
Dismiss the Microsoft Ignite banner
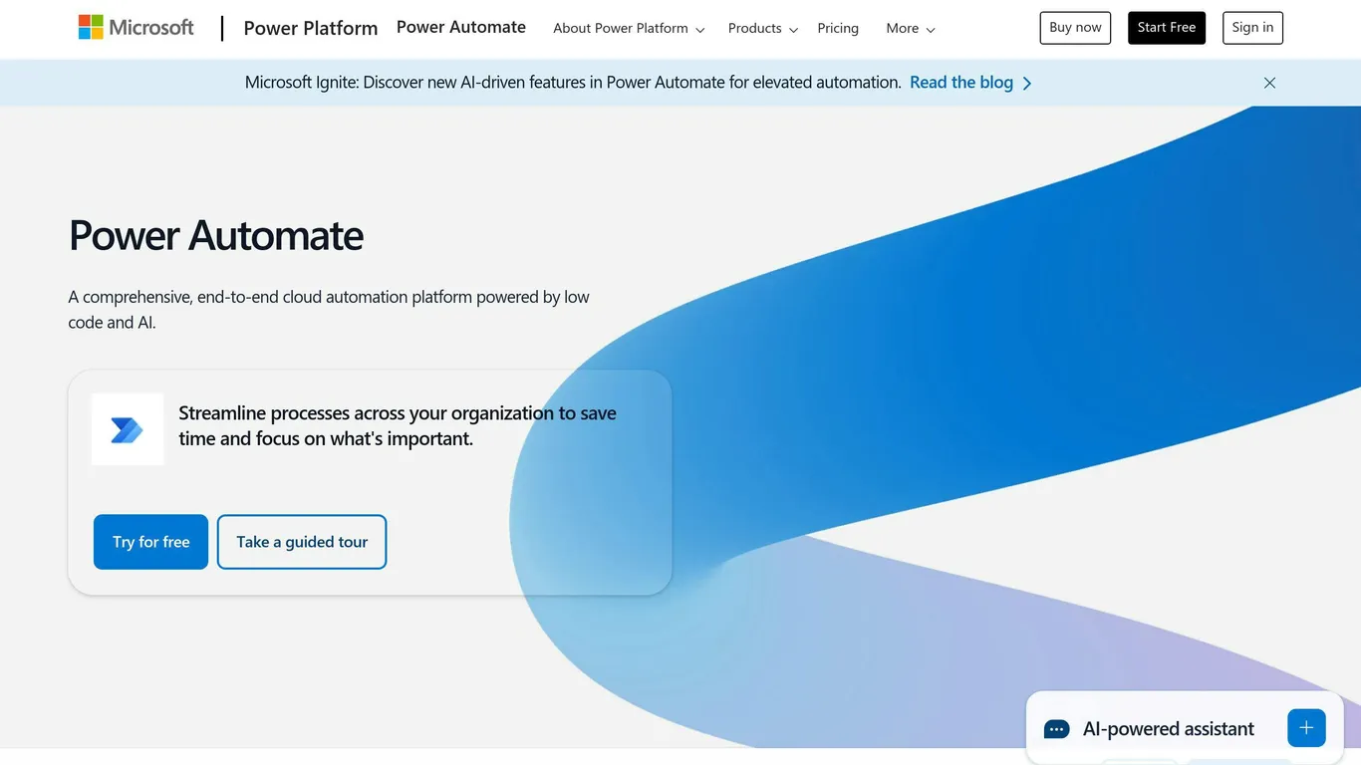point(1269,83)
